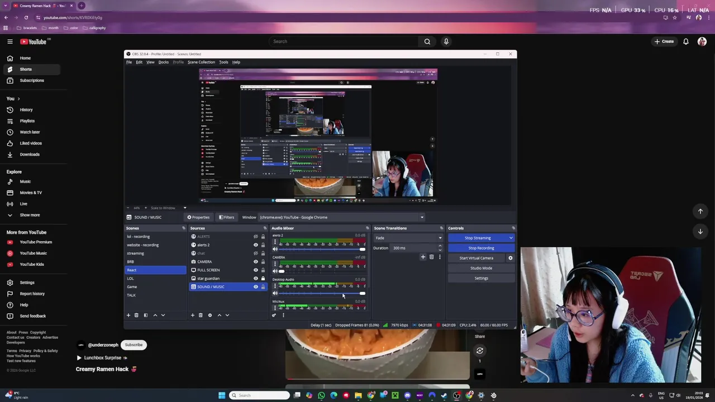Open scene filters icon in Scenes dock
Viewport: 715px width, 402px height.
point(146,315)
